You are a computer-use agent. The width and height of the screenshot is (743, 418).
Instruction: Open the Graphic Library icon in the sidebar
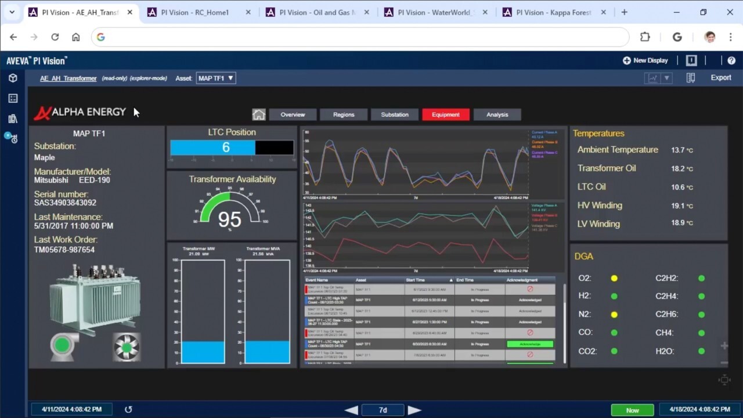click(13, 118)
